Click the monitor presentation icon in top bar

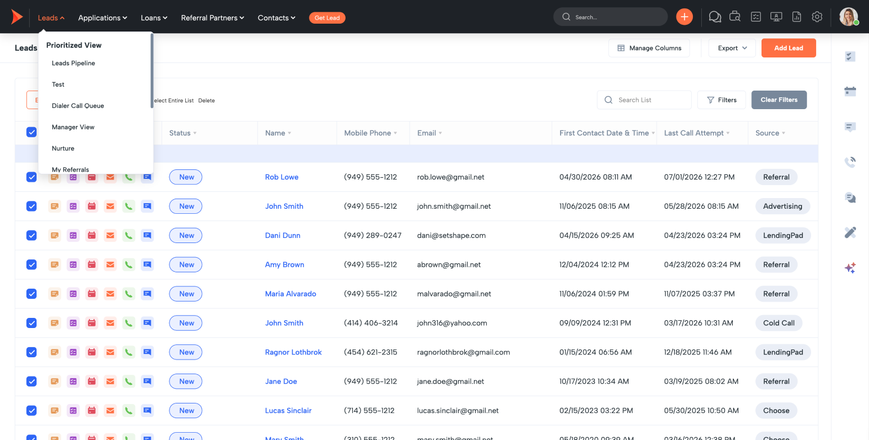[776, 17]
